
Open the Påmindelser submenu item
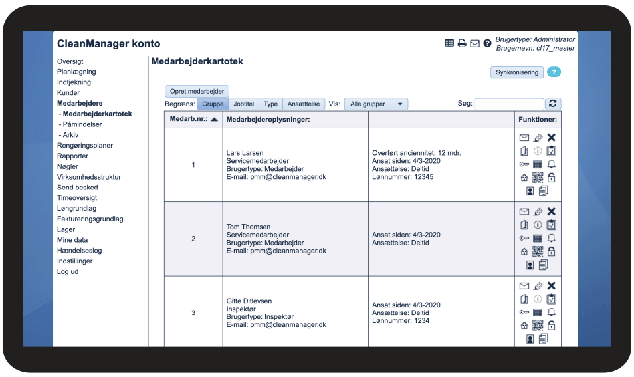(82, 124)
